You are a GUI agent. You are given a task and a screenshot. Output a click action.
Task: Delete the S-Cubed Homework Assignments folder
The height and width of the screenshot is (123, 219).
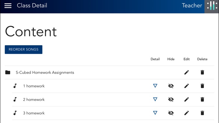202,72
